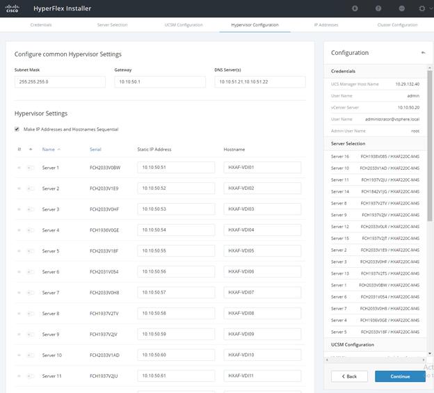
Task: Toggle locator LED for Server 9
Action: [x=31, y=335]
